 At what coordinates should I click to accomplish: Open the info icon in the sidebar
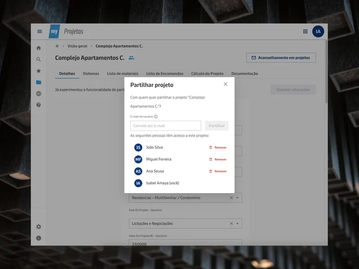(39, 238)
